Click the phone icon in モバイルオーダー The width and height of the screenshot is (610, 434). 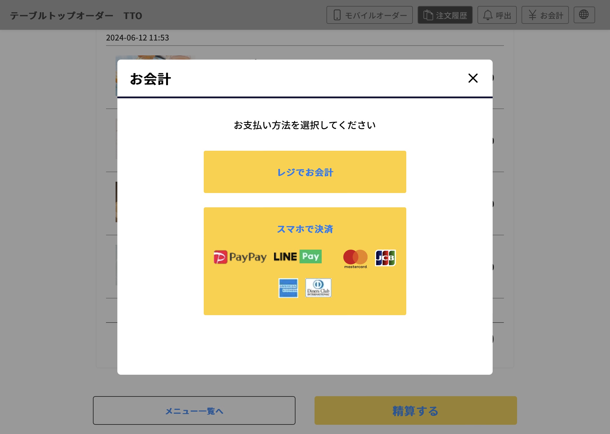click(x=337, y=15)
